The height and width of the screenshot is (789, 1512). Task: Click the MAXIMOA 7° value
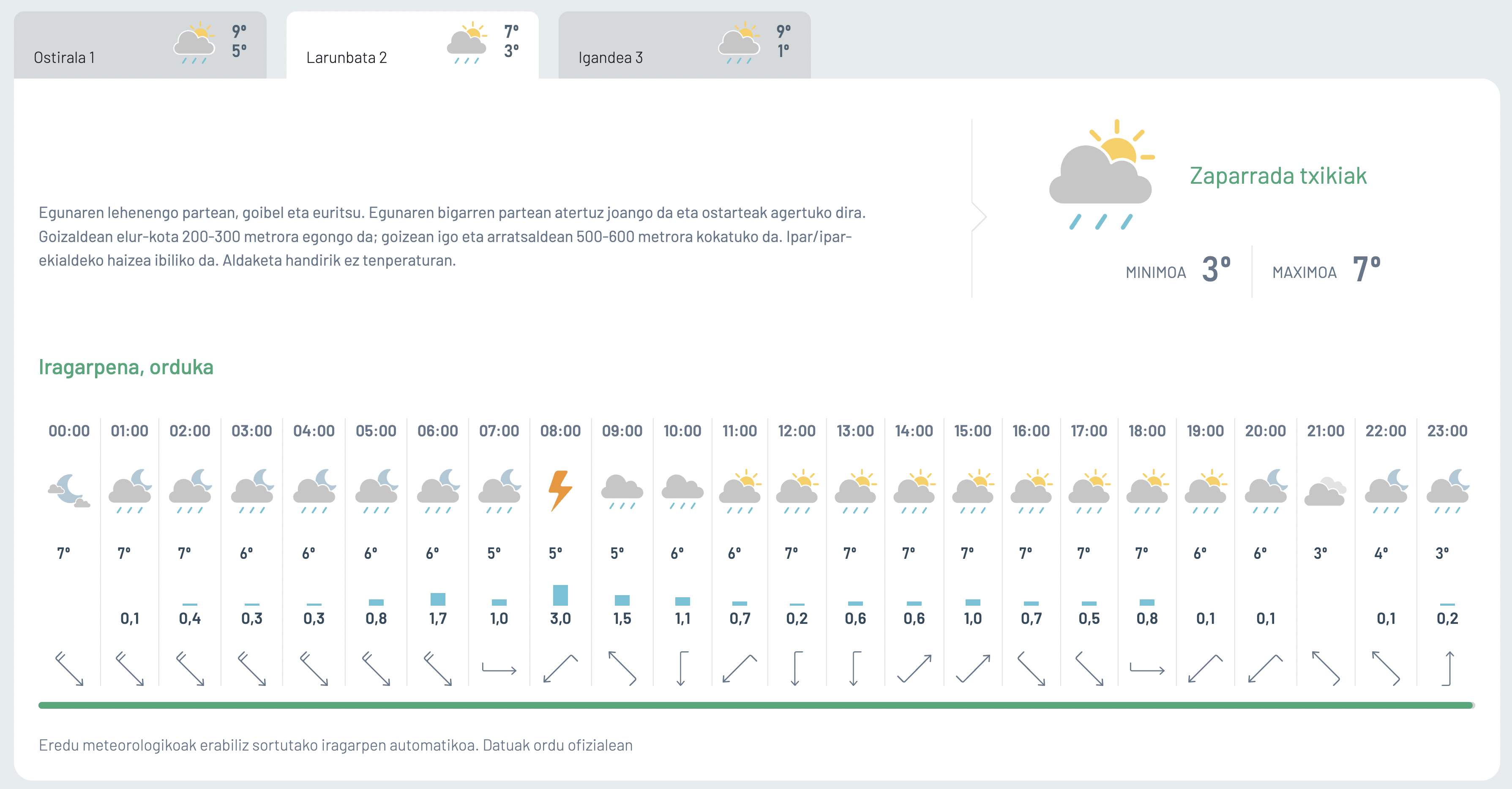1367,269
